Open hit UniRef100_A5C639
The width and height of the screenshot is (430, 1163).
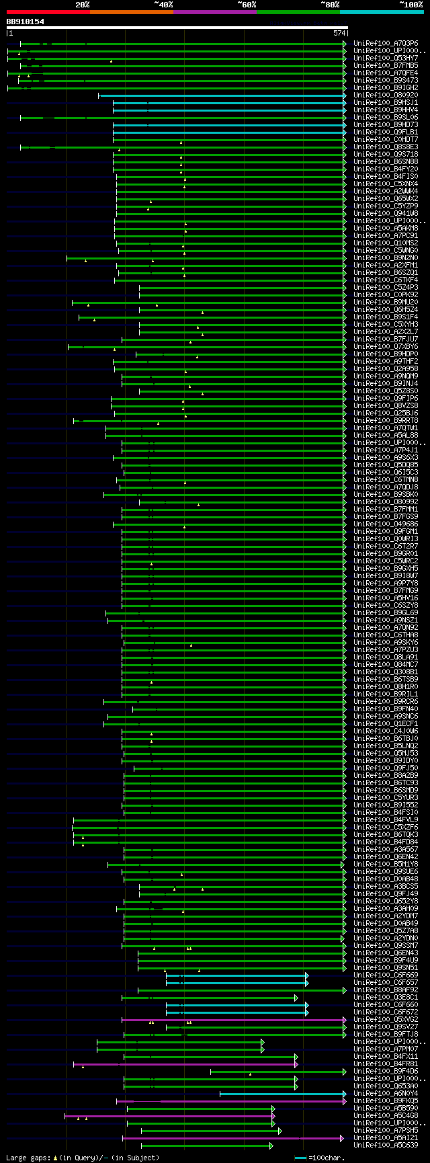386,1145
